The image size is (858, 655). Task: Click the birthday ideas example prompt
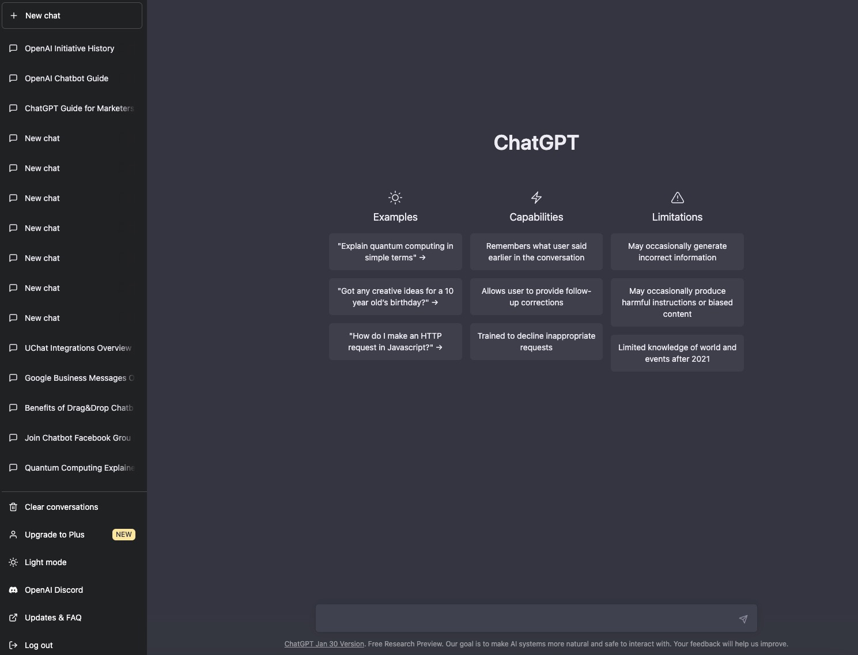[x=395, y=297]
